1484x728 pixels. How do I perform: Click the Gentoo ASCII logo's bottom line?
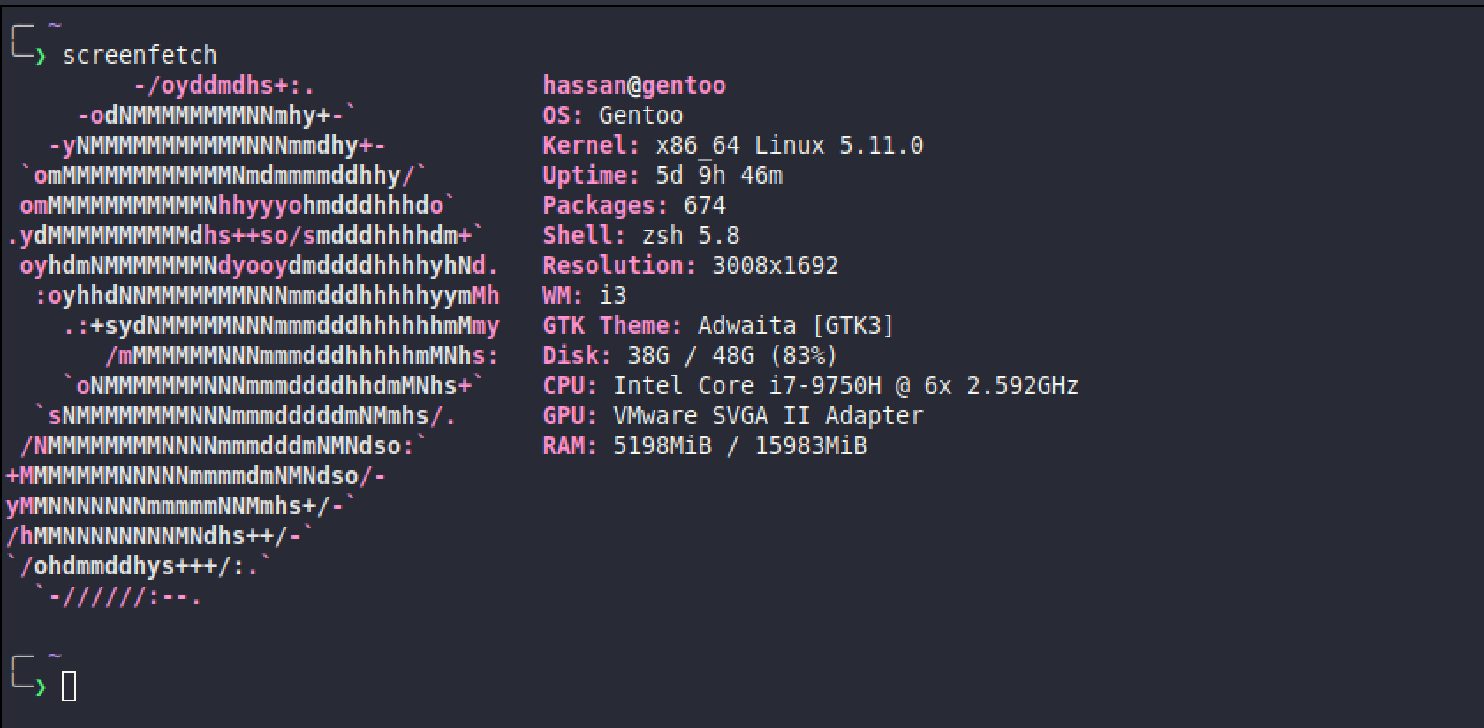tap(117, 597)
